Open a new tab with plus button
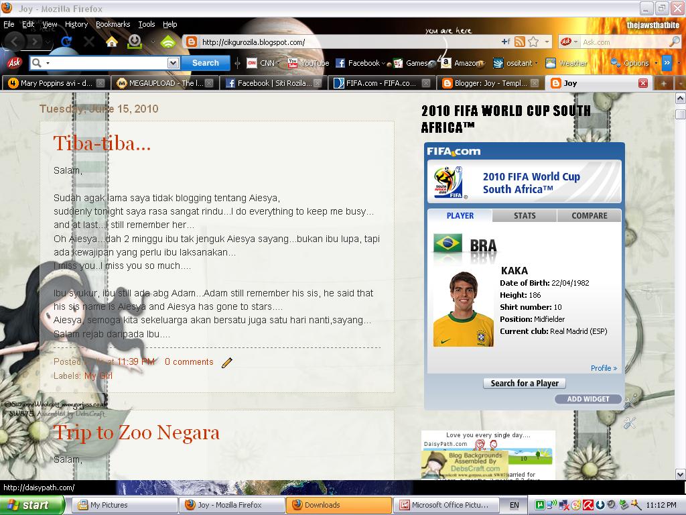The image size is (686, 515). click(x=664, y=83)
